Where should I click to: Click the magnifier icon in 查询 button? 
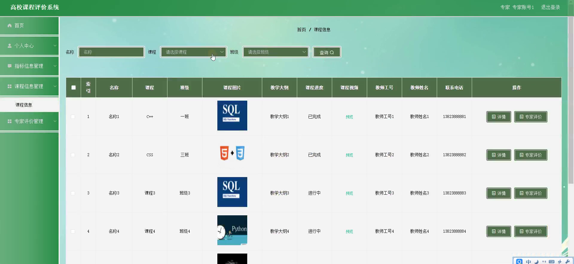(332, 53)
